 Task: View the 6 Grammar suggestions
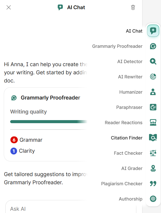pos(26,140)
